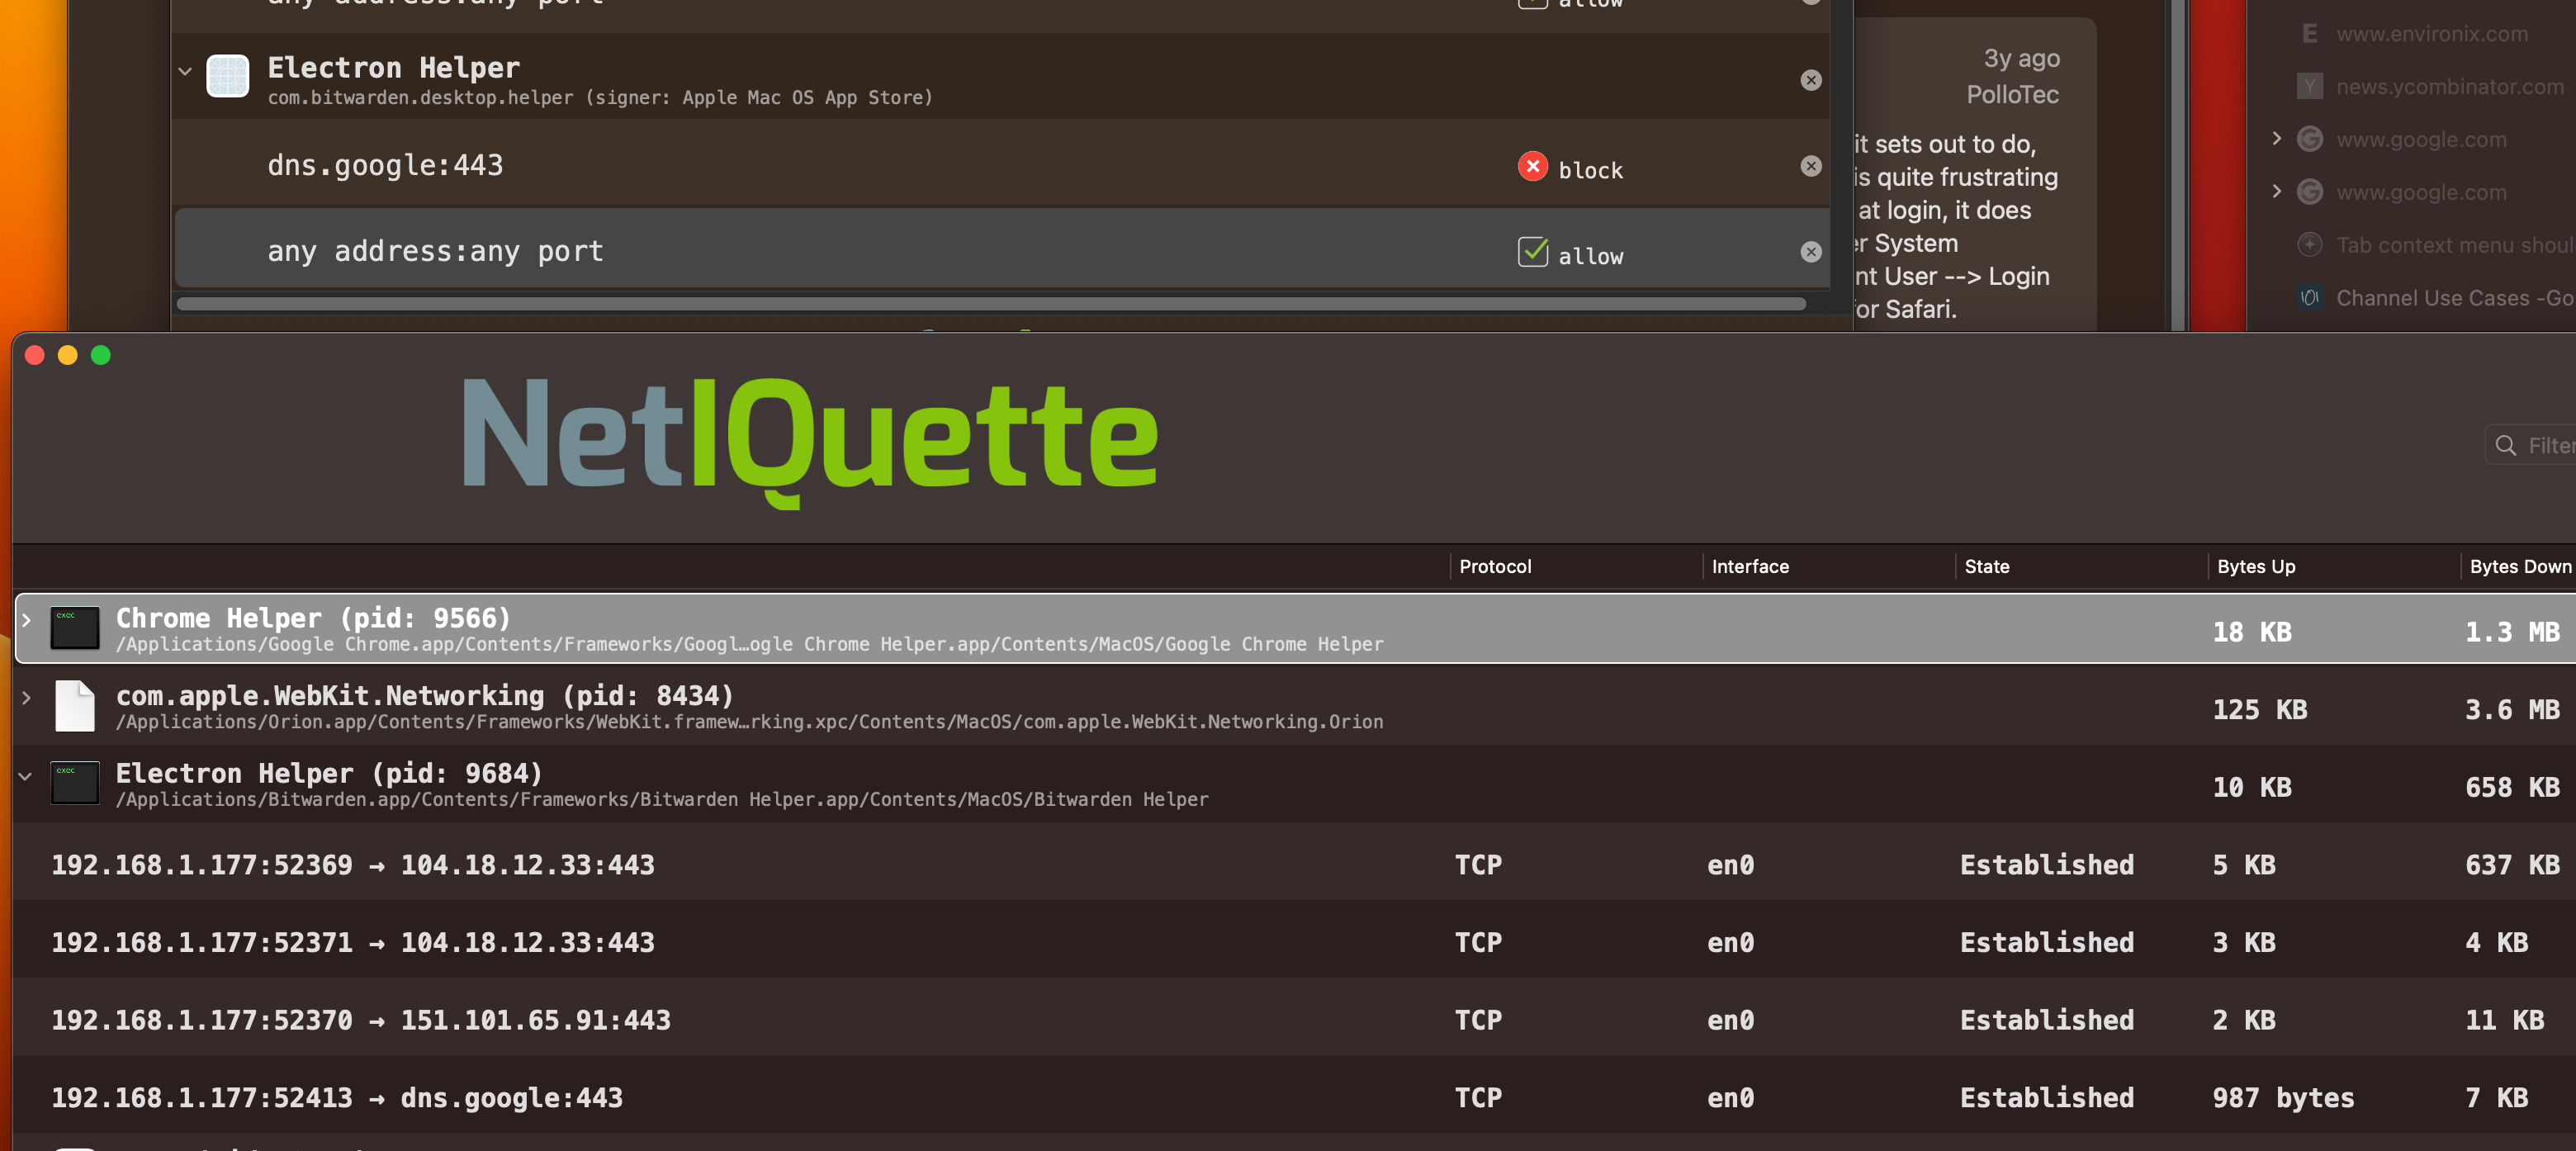The width and height of the screenshot is (2576, 1151).
Task: Click the news.ycombinator.com favicon in the sidebar
Action: (2310, 86)
